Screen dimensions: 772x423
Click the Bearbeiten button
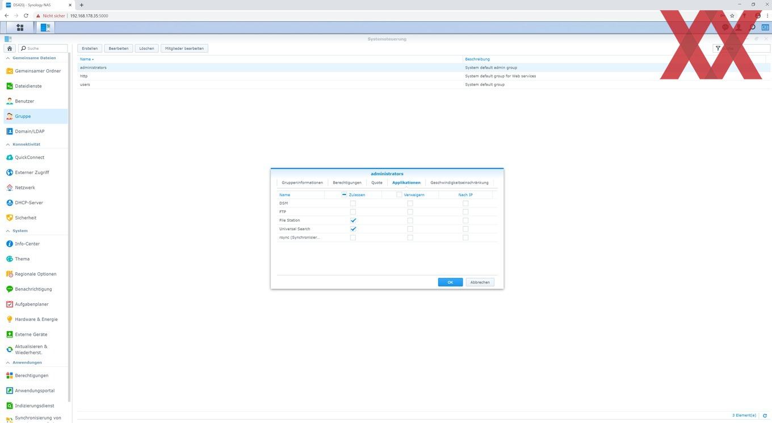(119, 48)
